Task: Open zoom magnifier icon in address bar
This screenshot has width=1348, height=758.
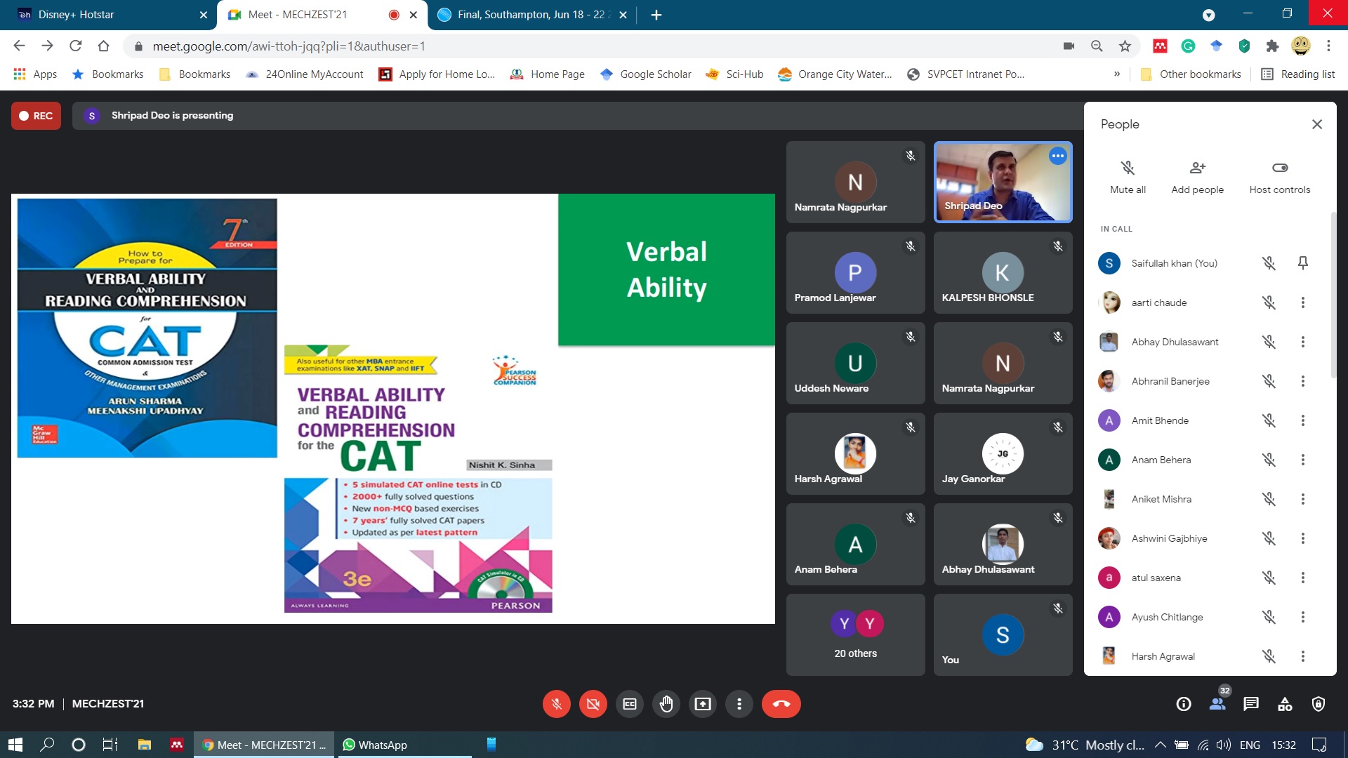Action: tap(1097, 46)
